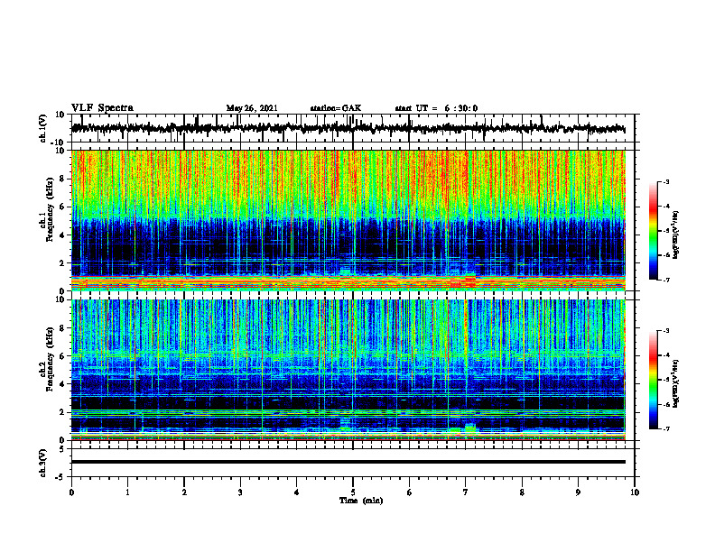The width and height of the screenshot is (715, 552).
Task: Click time axis tick label "1"
Action: 127,492
